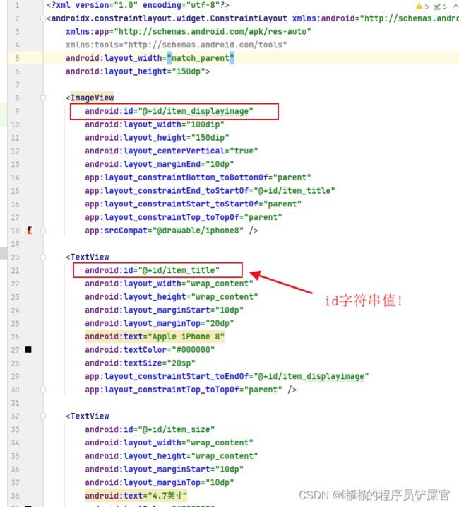This screenshot has height=507, width=459.
Task: Click the "@+id/item_title" id value
Action: coord(179,270)
